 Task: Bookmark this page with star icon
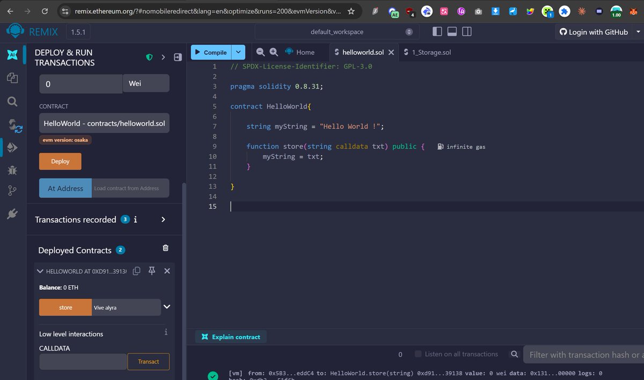coord(351,11)
